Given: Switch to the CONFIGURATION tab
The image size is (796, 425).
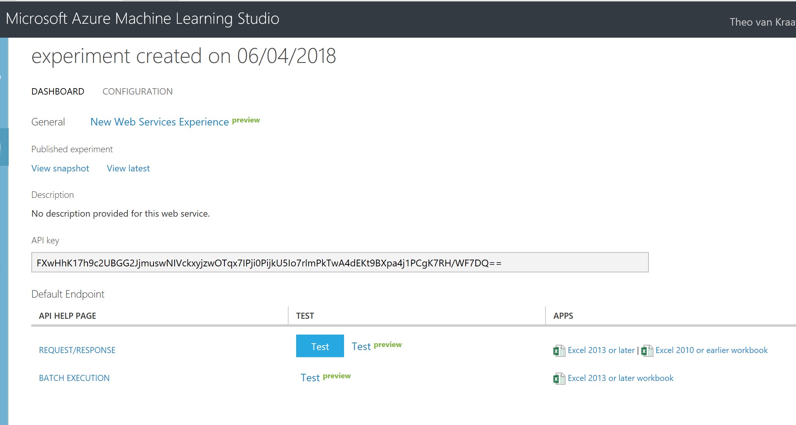Looking at the screenshot, I should pos(137,91).
